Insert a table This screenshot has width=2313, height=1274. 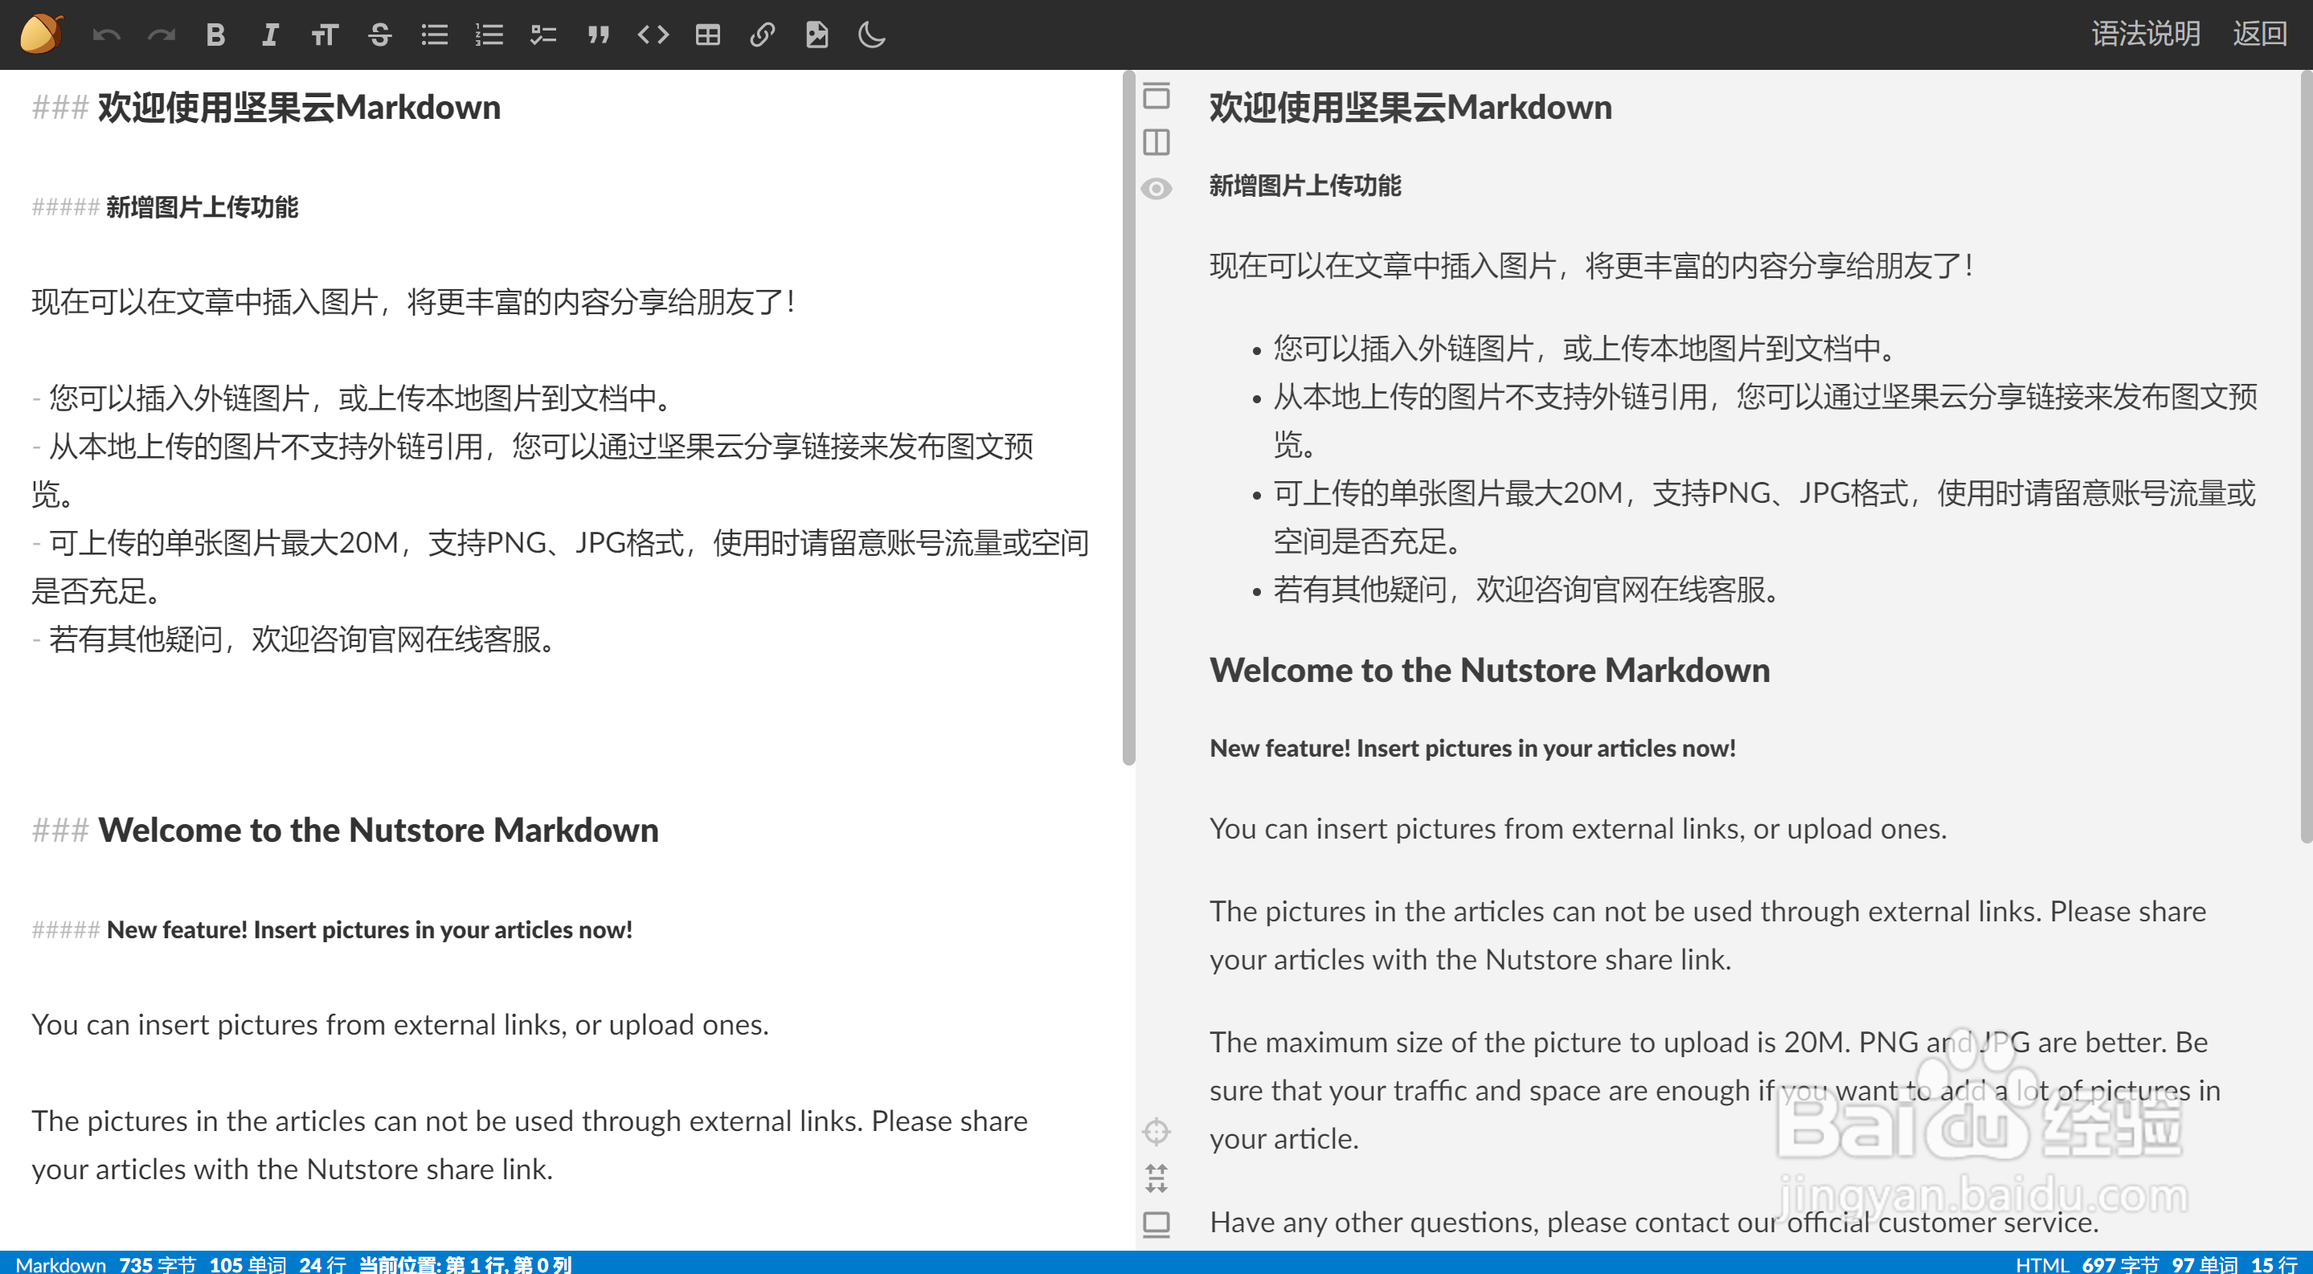(x=707, y=35)
